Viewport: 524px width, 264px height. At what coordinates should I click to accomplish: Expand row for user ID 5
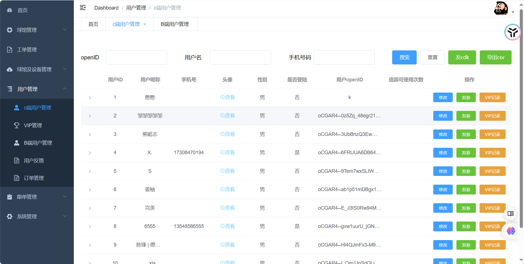pyautogui.click(x=90, y=171)
